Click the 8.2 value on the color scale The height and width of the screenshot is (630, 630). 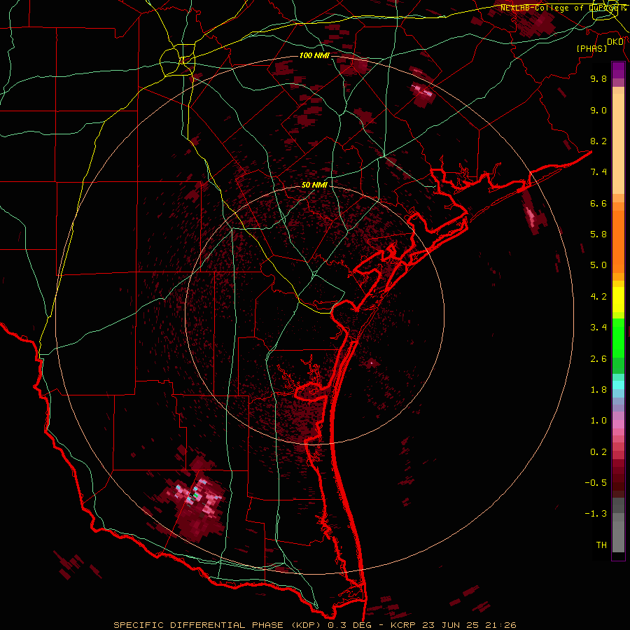click(x=598, y=141)
